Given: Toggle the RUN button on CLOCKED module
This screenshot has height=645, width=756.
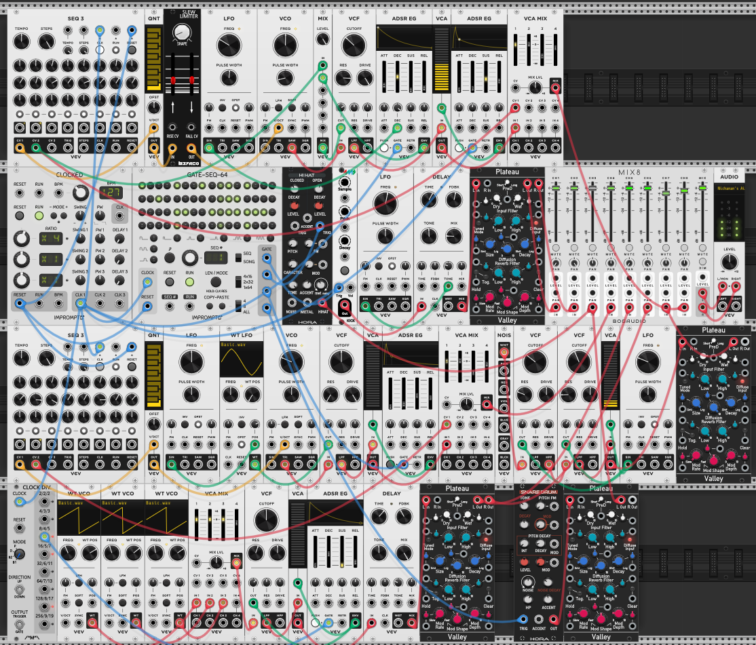Looking at the screenshot, I should point(39,216).
